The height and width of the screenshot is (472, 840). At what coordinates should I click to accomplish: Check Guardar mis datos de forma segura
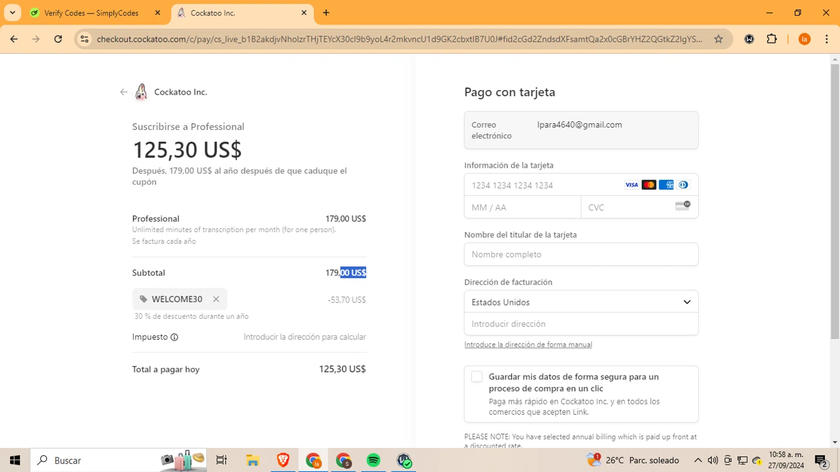477,377
